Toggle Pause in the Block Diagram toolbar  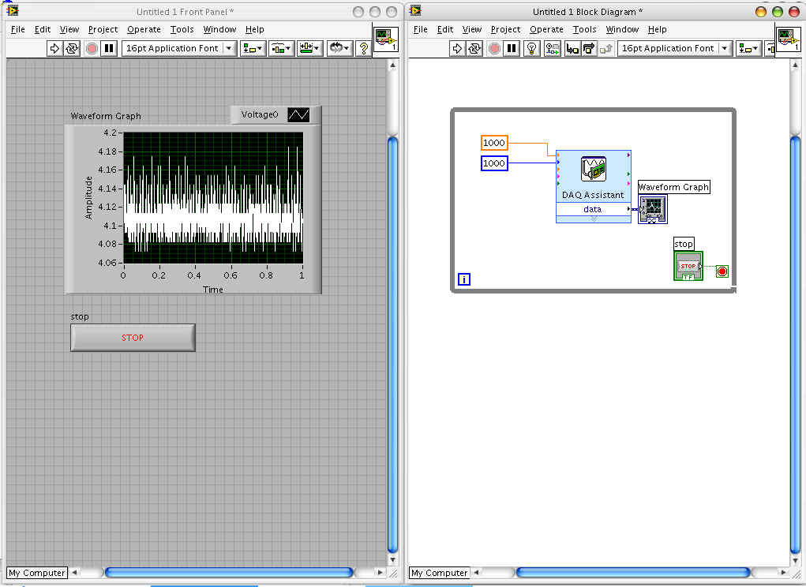[x=512, y=48]
